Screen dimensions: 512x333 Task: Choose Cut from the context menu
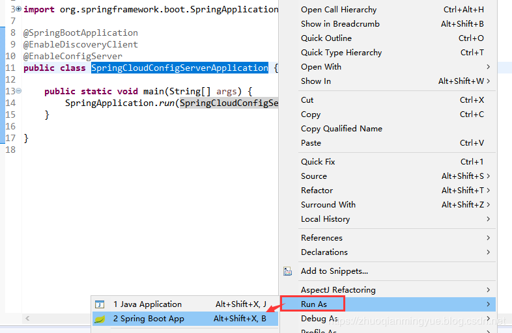coord(388,100)
